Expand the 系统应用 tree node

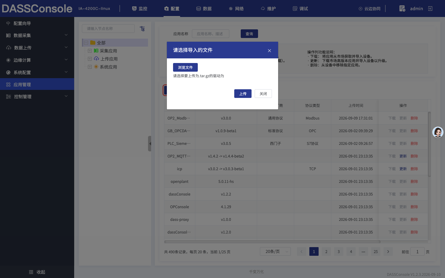point(90,67)
